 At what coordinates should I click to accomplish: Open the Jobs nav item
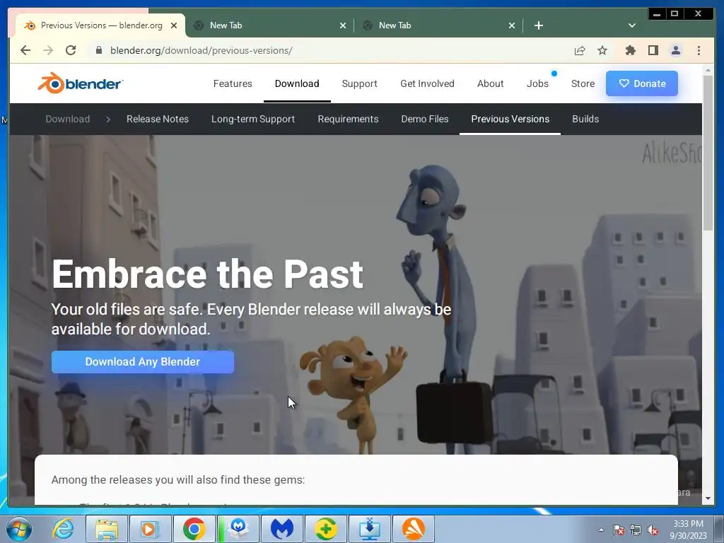click(x=537, y=83)
